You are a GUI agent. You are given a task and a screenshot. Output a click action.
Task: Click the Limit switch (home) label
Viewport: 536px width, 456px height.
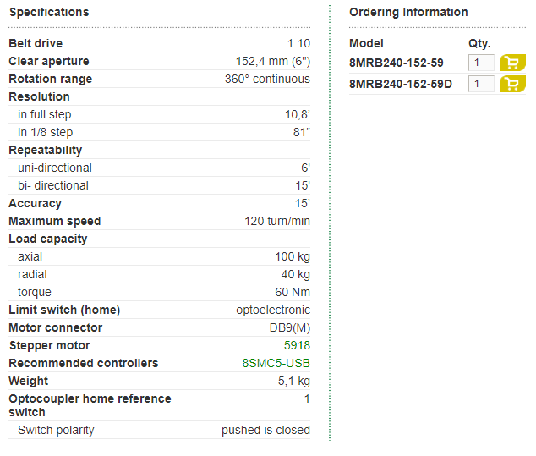click(x=64, y=310)
